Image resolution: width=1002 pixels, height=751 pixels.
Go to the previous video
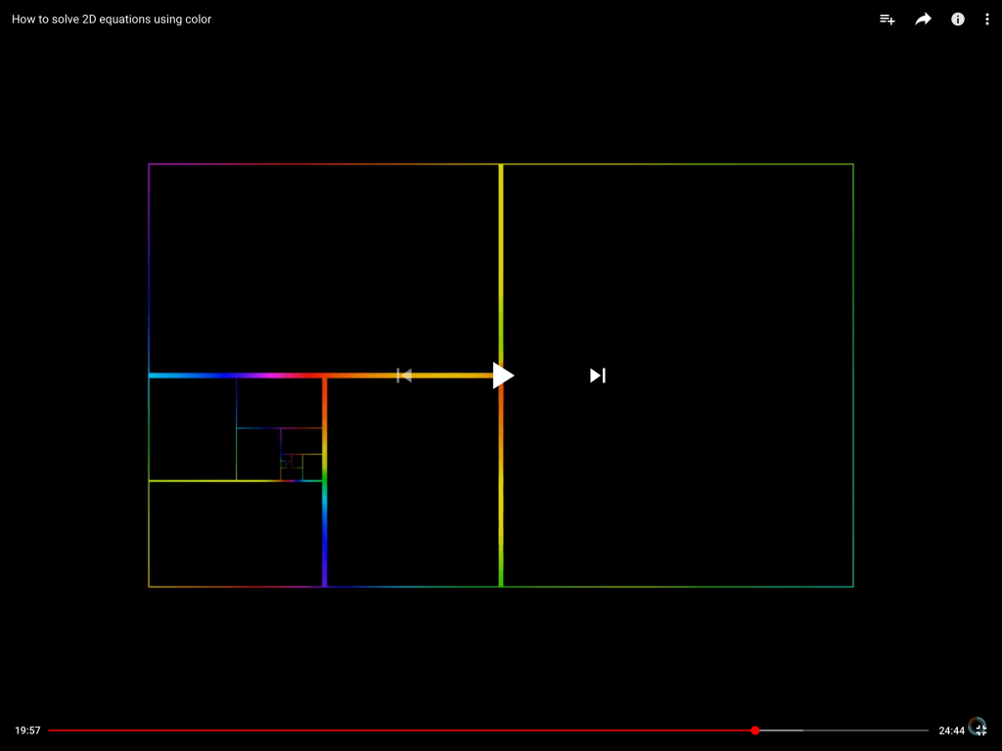[x=404, y=375]
